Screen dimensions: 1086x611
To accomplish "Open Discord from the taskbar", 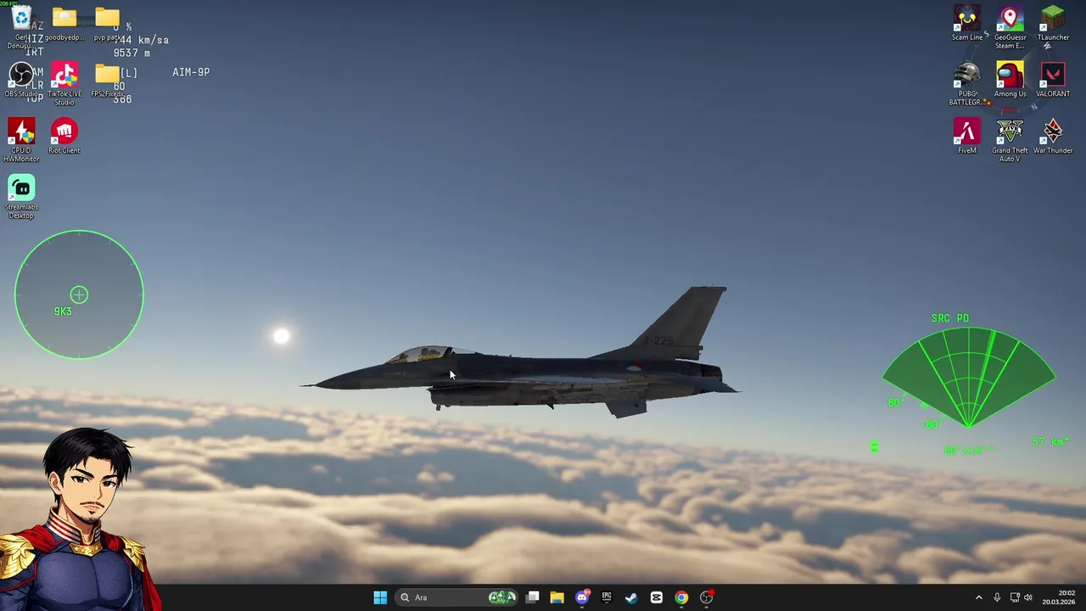I will coord(582,597).
